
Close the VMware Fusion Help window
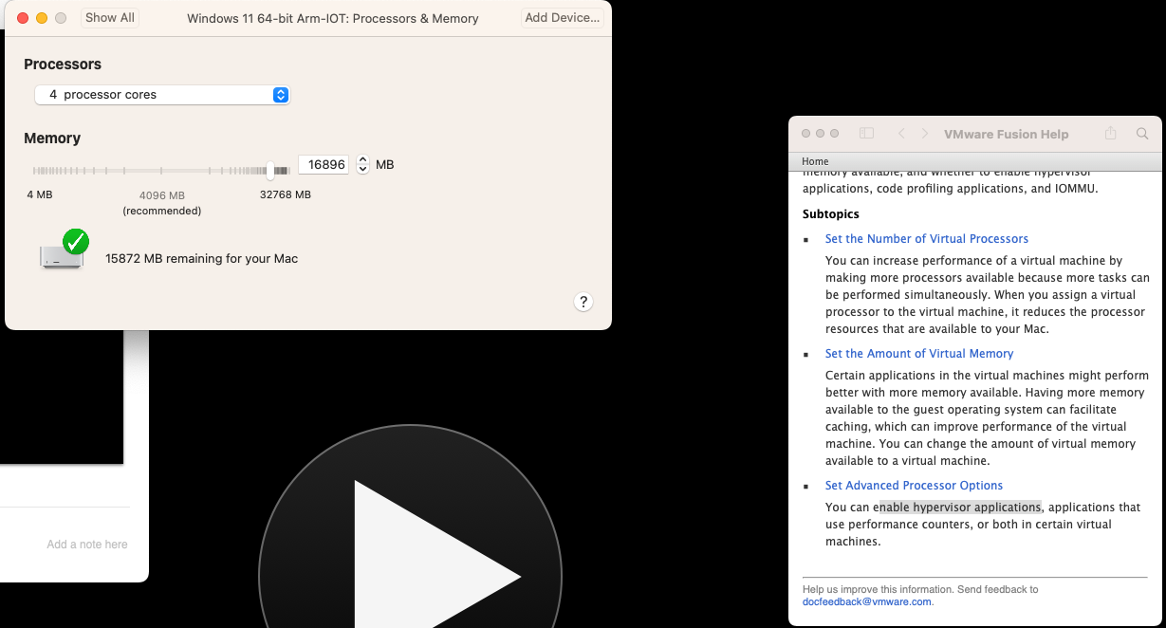(x=806, y=134)
